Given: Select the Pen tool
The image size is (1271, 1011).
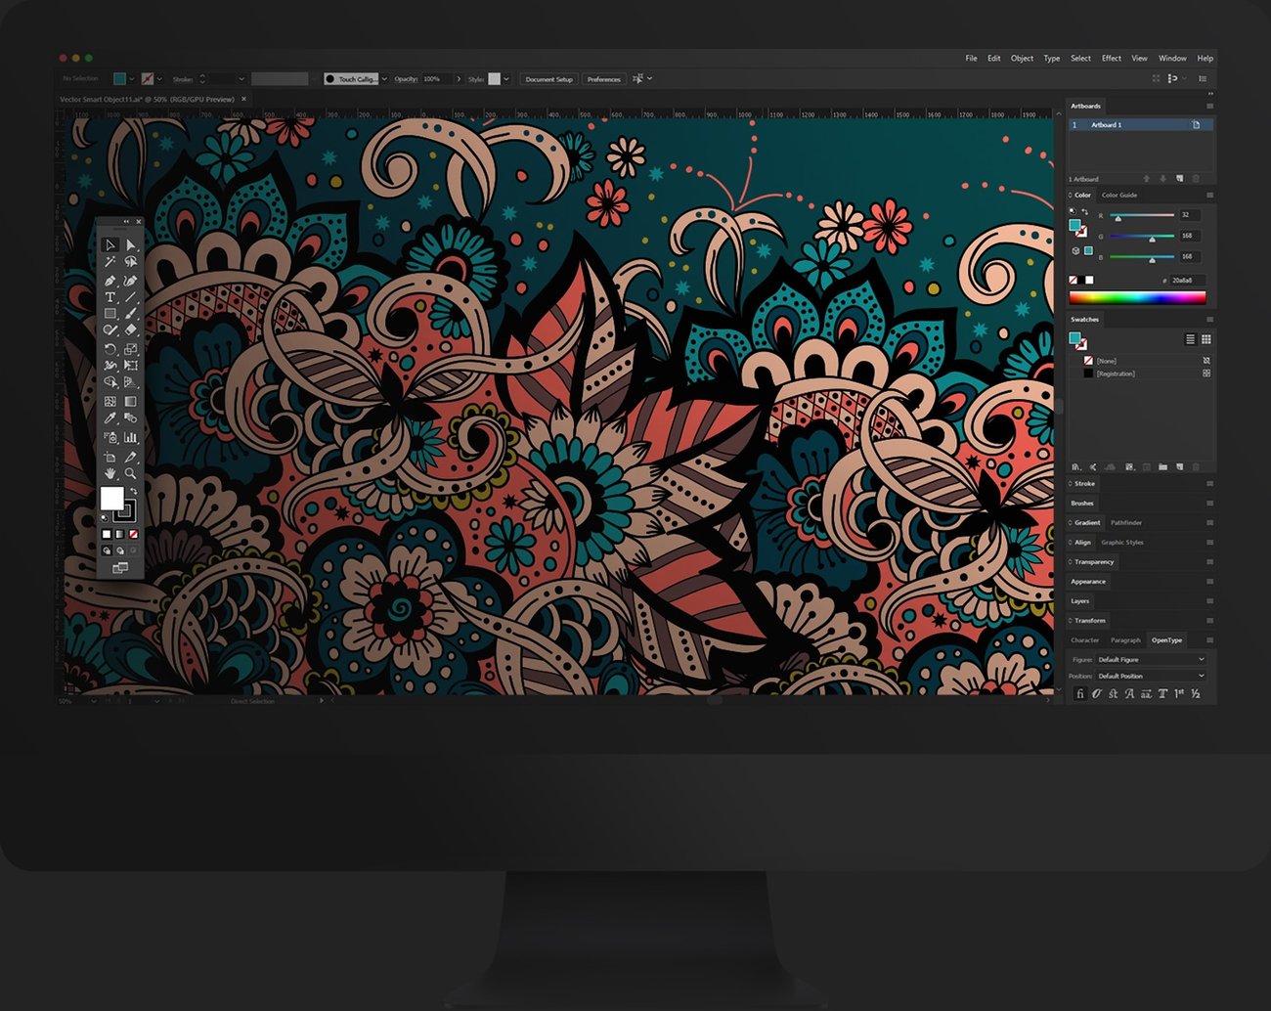Looking at the screenshot, I should point(110,282).
